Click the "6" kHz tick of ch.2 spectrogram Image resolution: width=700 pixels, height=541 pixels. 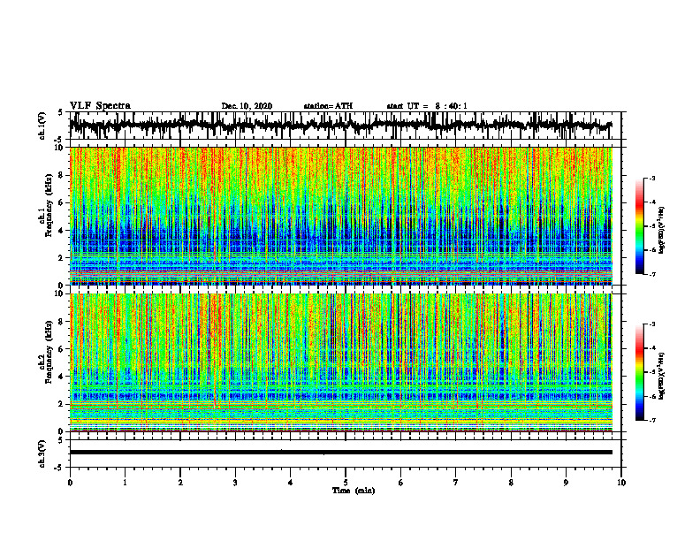tap(62, 349)
